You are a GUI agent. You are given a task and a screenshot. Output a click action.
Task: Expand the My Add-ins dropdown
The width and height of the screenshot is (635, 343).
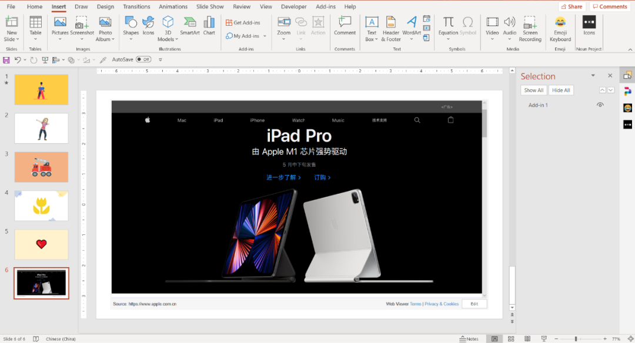click(265, 36)
